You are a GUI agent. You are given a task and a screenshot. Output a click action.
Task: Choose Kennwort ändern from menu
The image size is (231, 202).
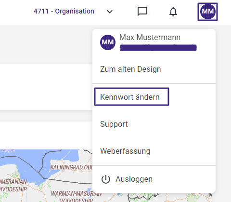pos(131,97)
